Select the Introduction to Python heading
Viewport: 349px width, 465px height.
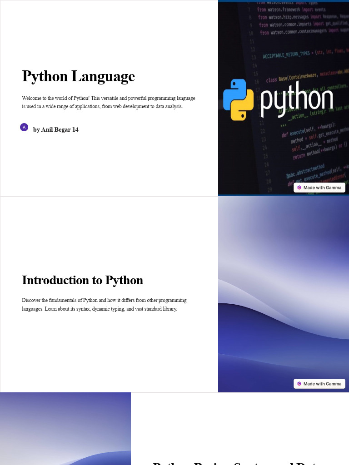pos(83,280)
